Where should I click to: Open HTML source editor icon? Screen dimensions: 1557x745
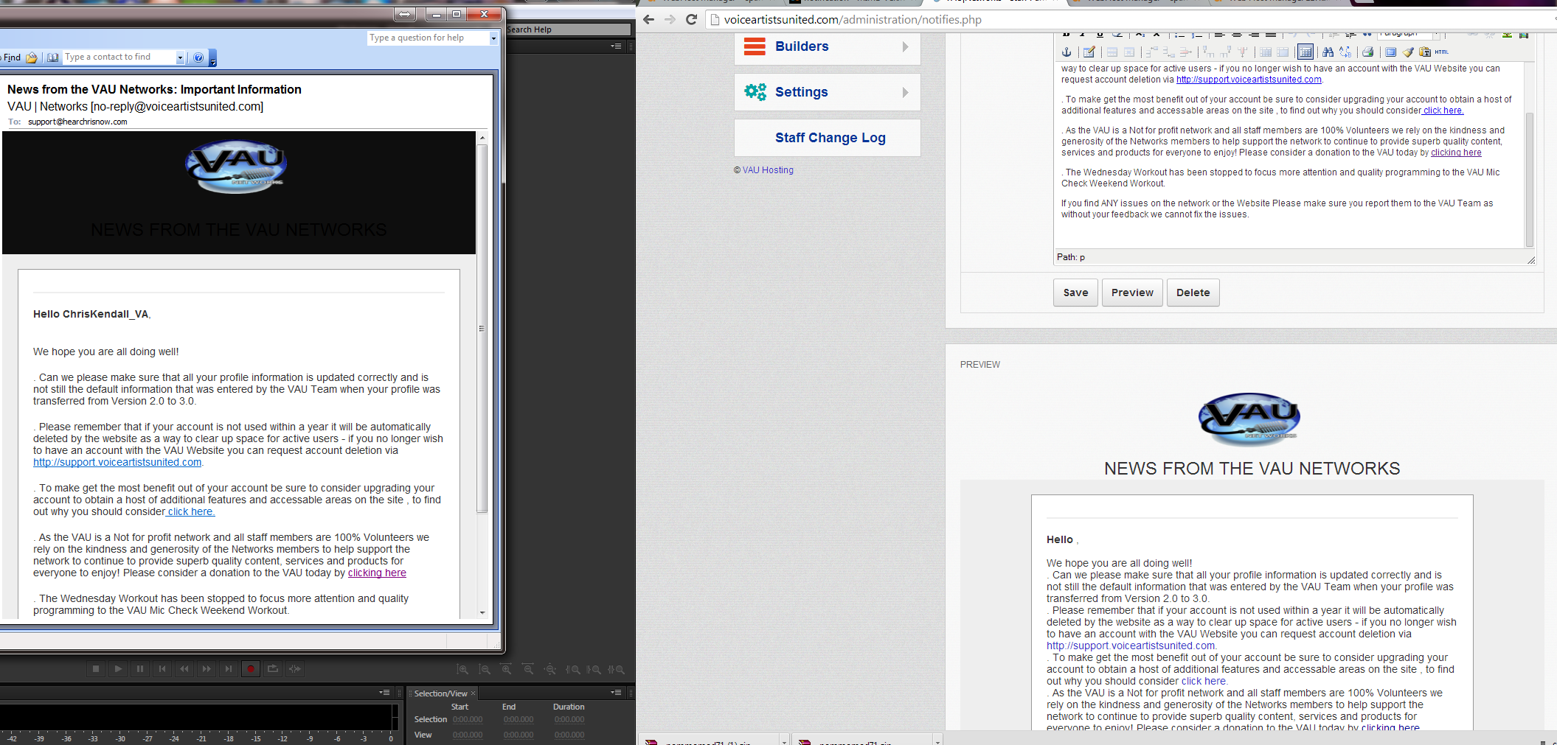click(1442, 52)
